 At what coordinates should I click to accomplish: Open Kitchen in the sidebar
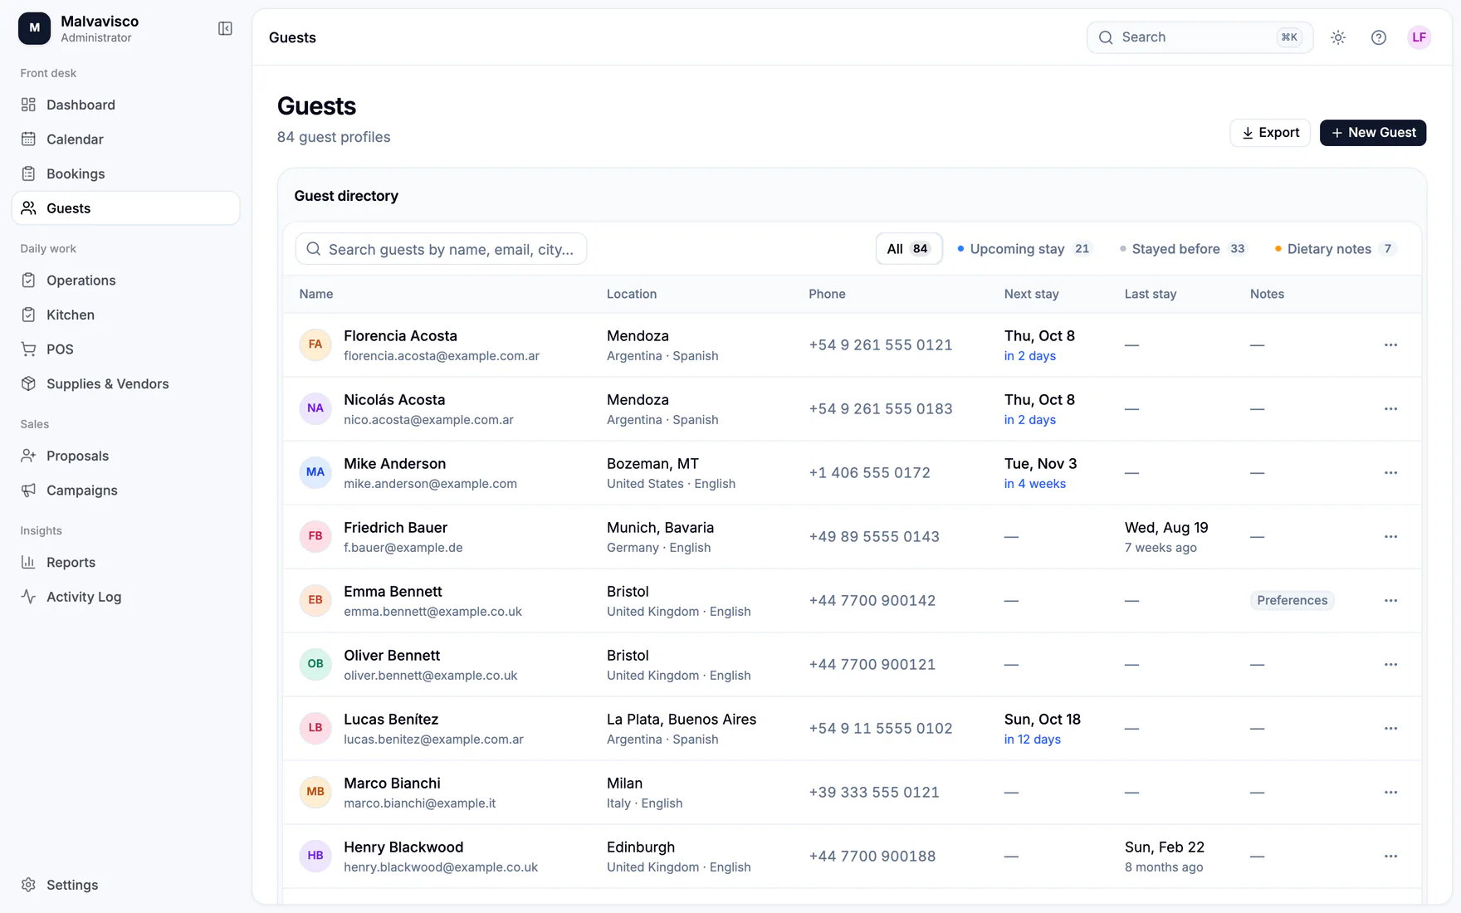[x=125, y=315]
